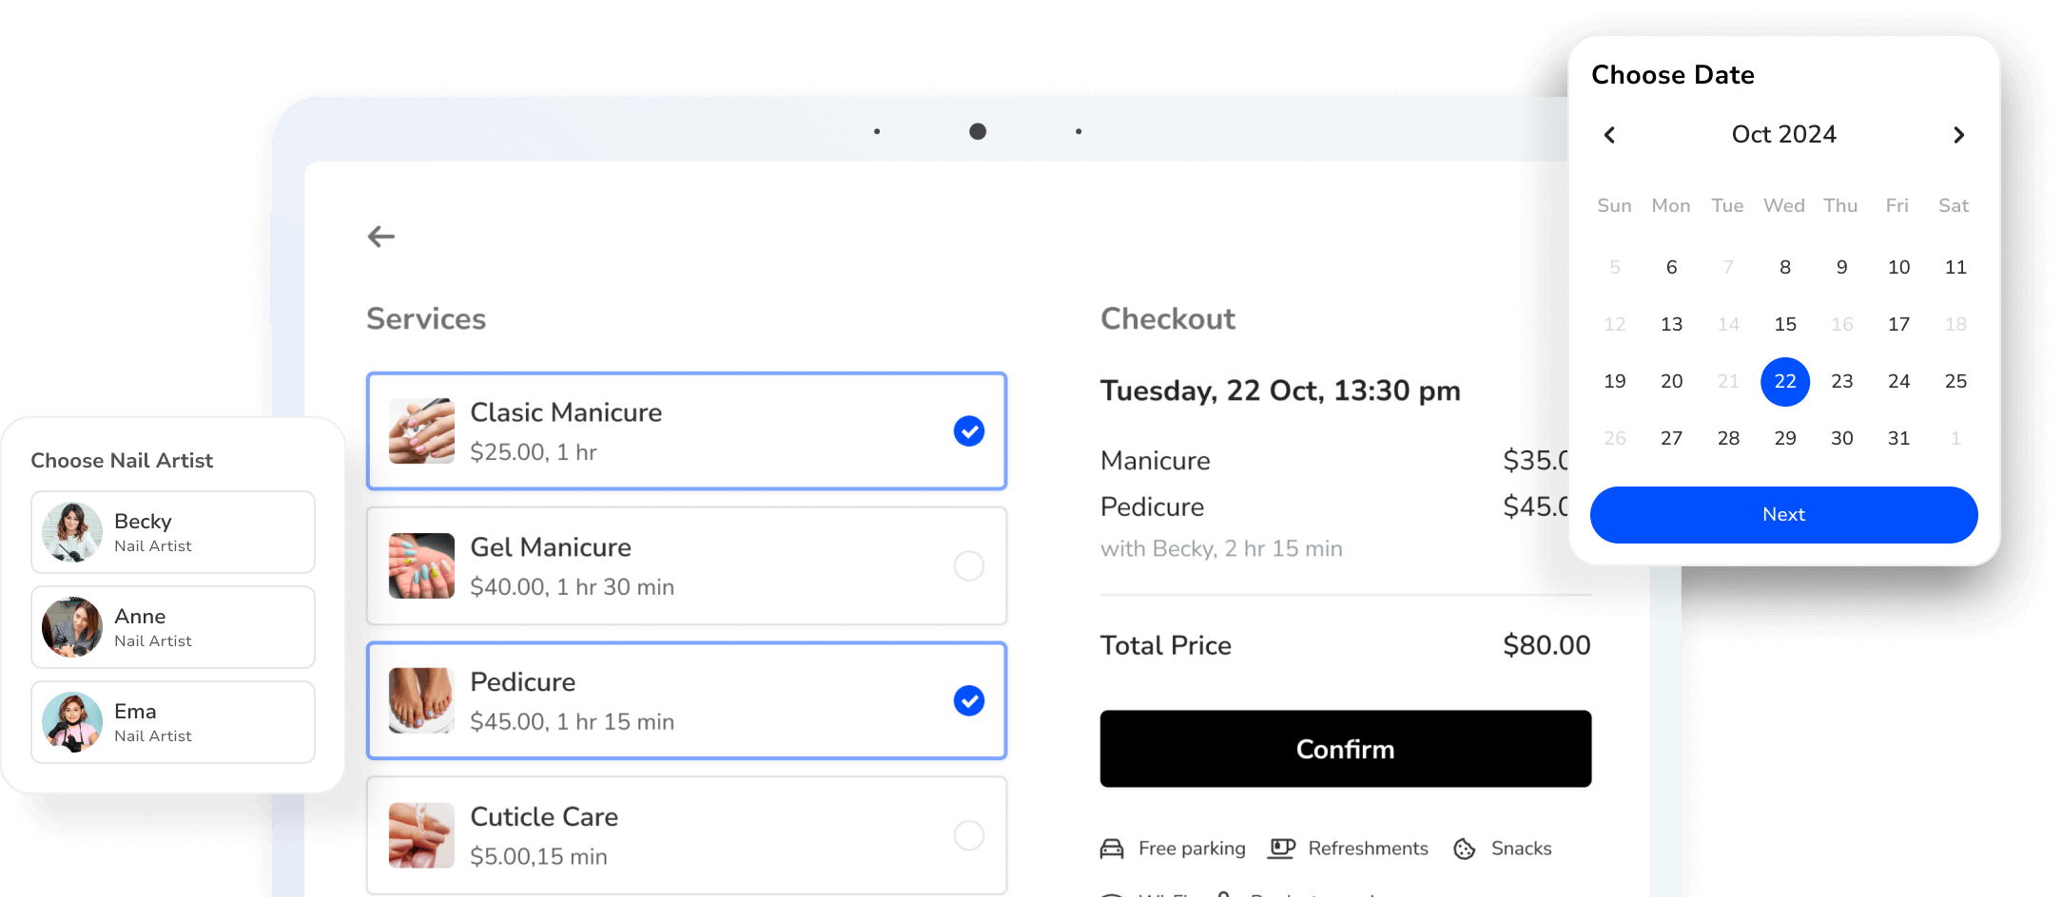
Task: Click the Snacks cookie icon
Action: [1464, 849]
